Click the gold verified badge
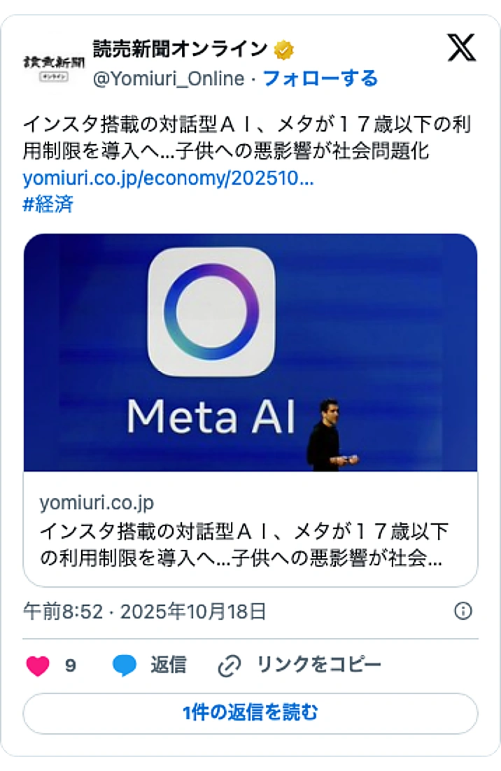Viewport: 501px width, 771px height. pyautogui.click(x=284, y=50)
